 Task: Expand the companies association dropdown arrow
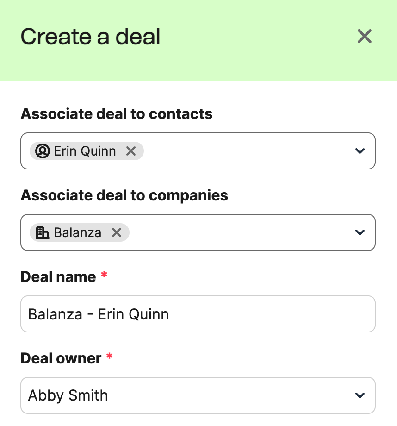coord(360,232)
